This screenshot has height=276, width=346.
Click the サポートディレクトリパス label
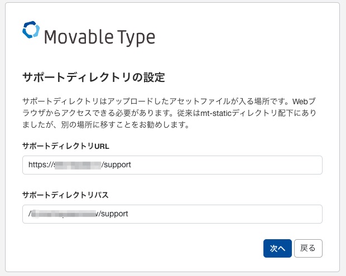coord(65,195)
